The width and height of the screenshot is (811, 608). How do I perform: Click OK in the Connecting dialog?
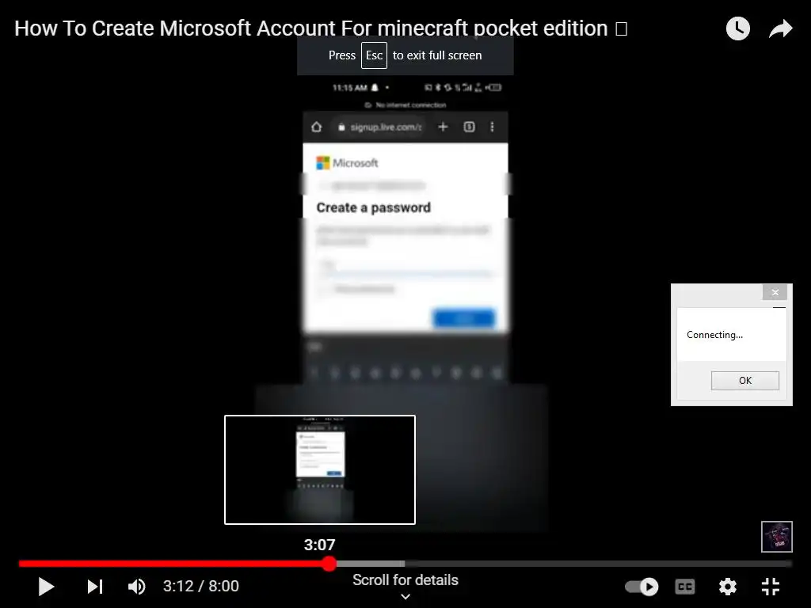tap(744, 381)
